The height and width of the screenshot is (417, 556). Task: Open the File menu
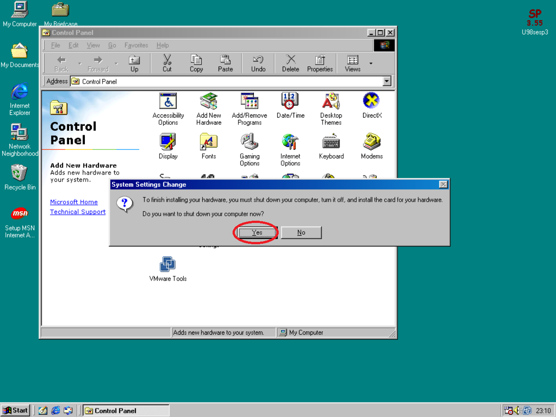click(56, 45)
